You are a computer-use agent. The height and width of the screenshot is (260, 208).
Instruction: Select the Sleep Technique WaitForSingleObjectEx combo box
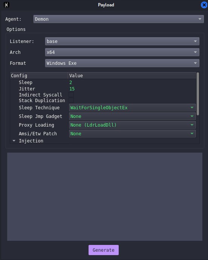point(132,108)
